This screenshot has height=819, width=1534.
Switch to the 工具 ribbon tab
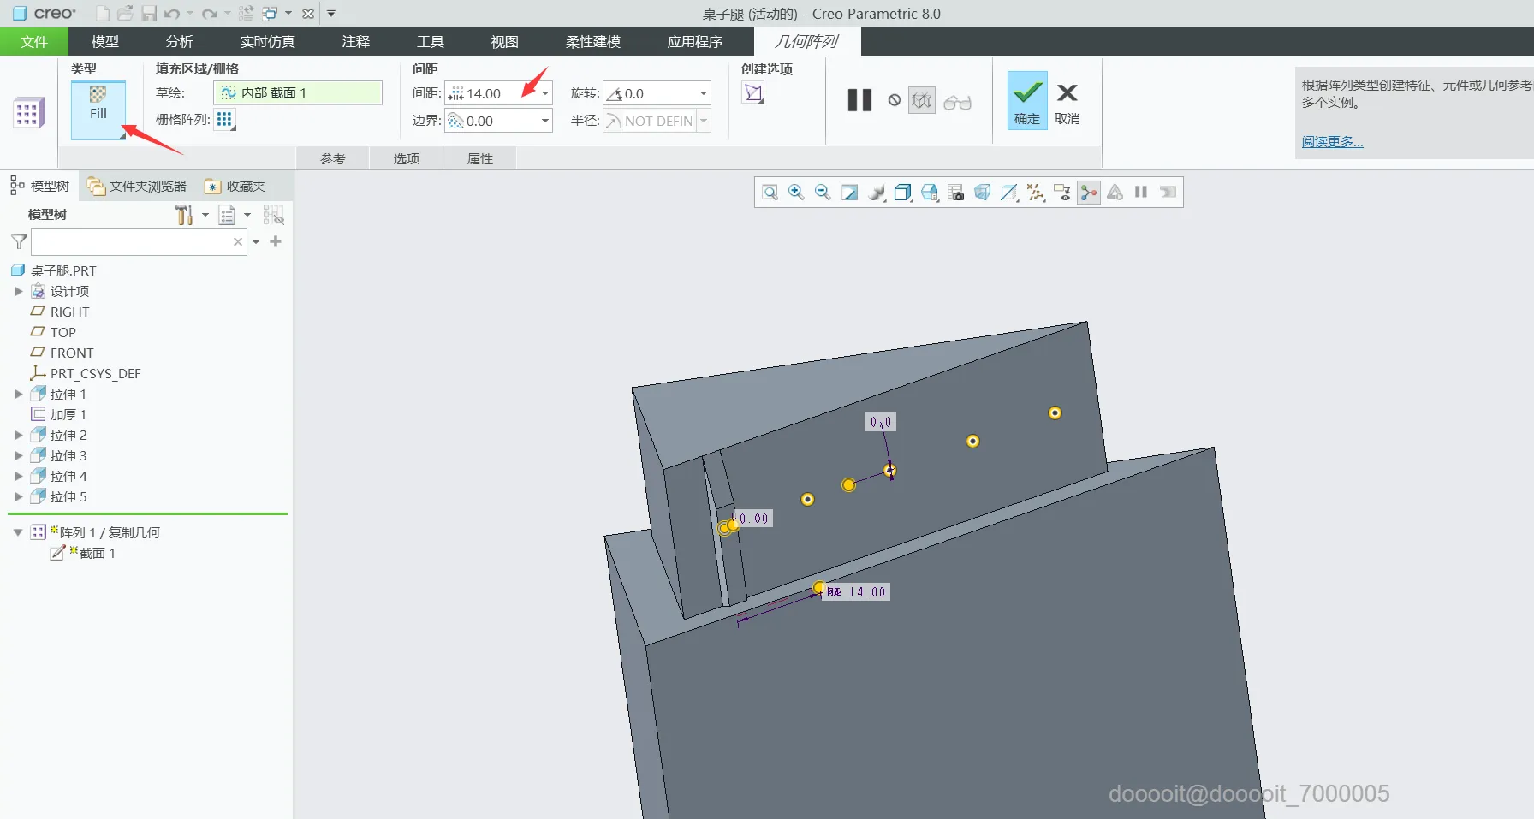(x=431, y=41)
